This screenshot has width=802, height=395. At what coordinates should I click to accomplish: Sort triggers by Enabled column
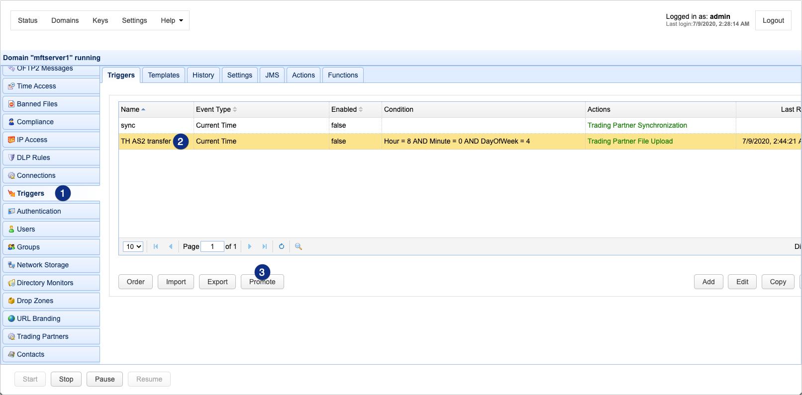tap(355, 109)
